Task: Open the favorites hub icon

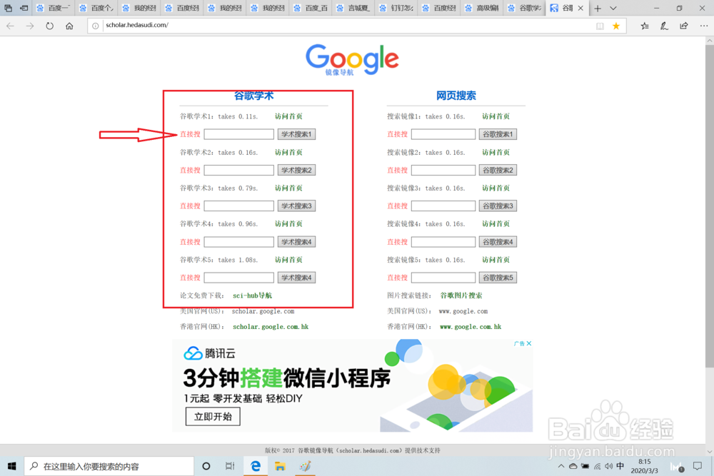Action: point(644,26)
